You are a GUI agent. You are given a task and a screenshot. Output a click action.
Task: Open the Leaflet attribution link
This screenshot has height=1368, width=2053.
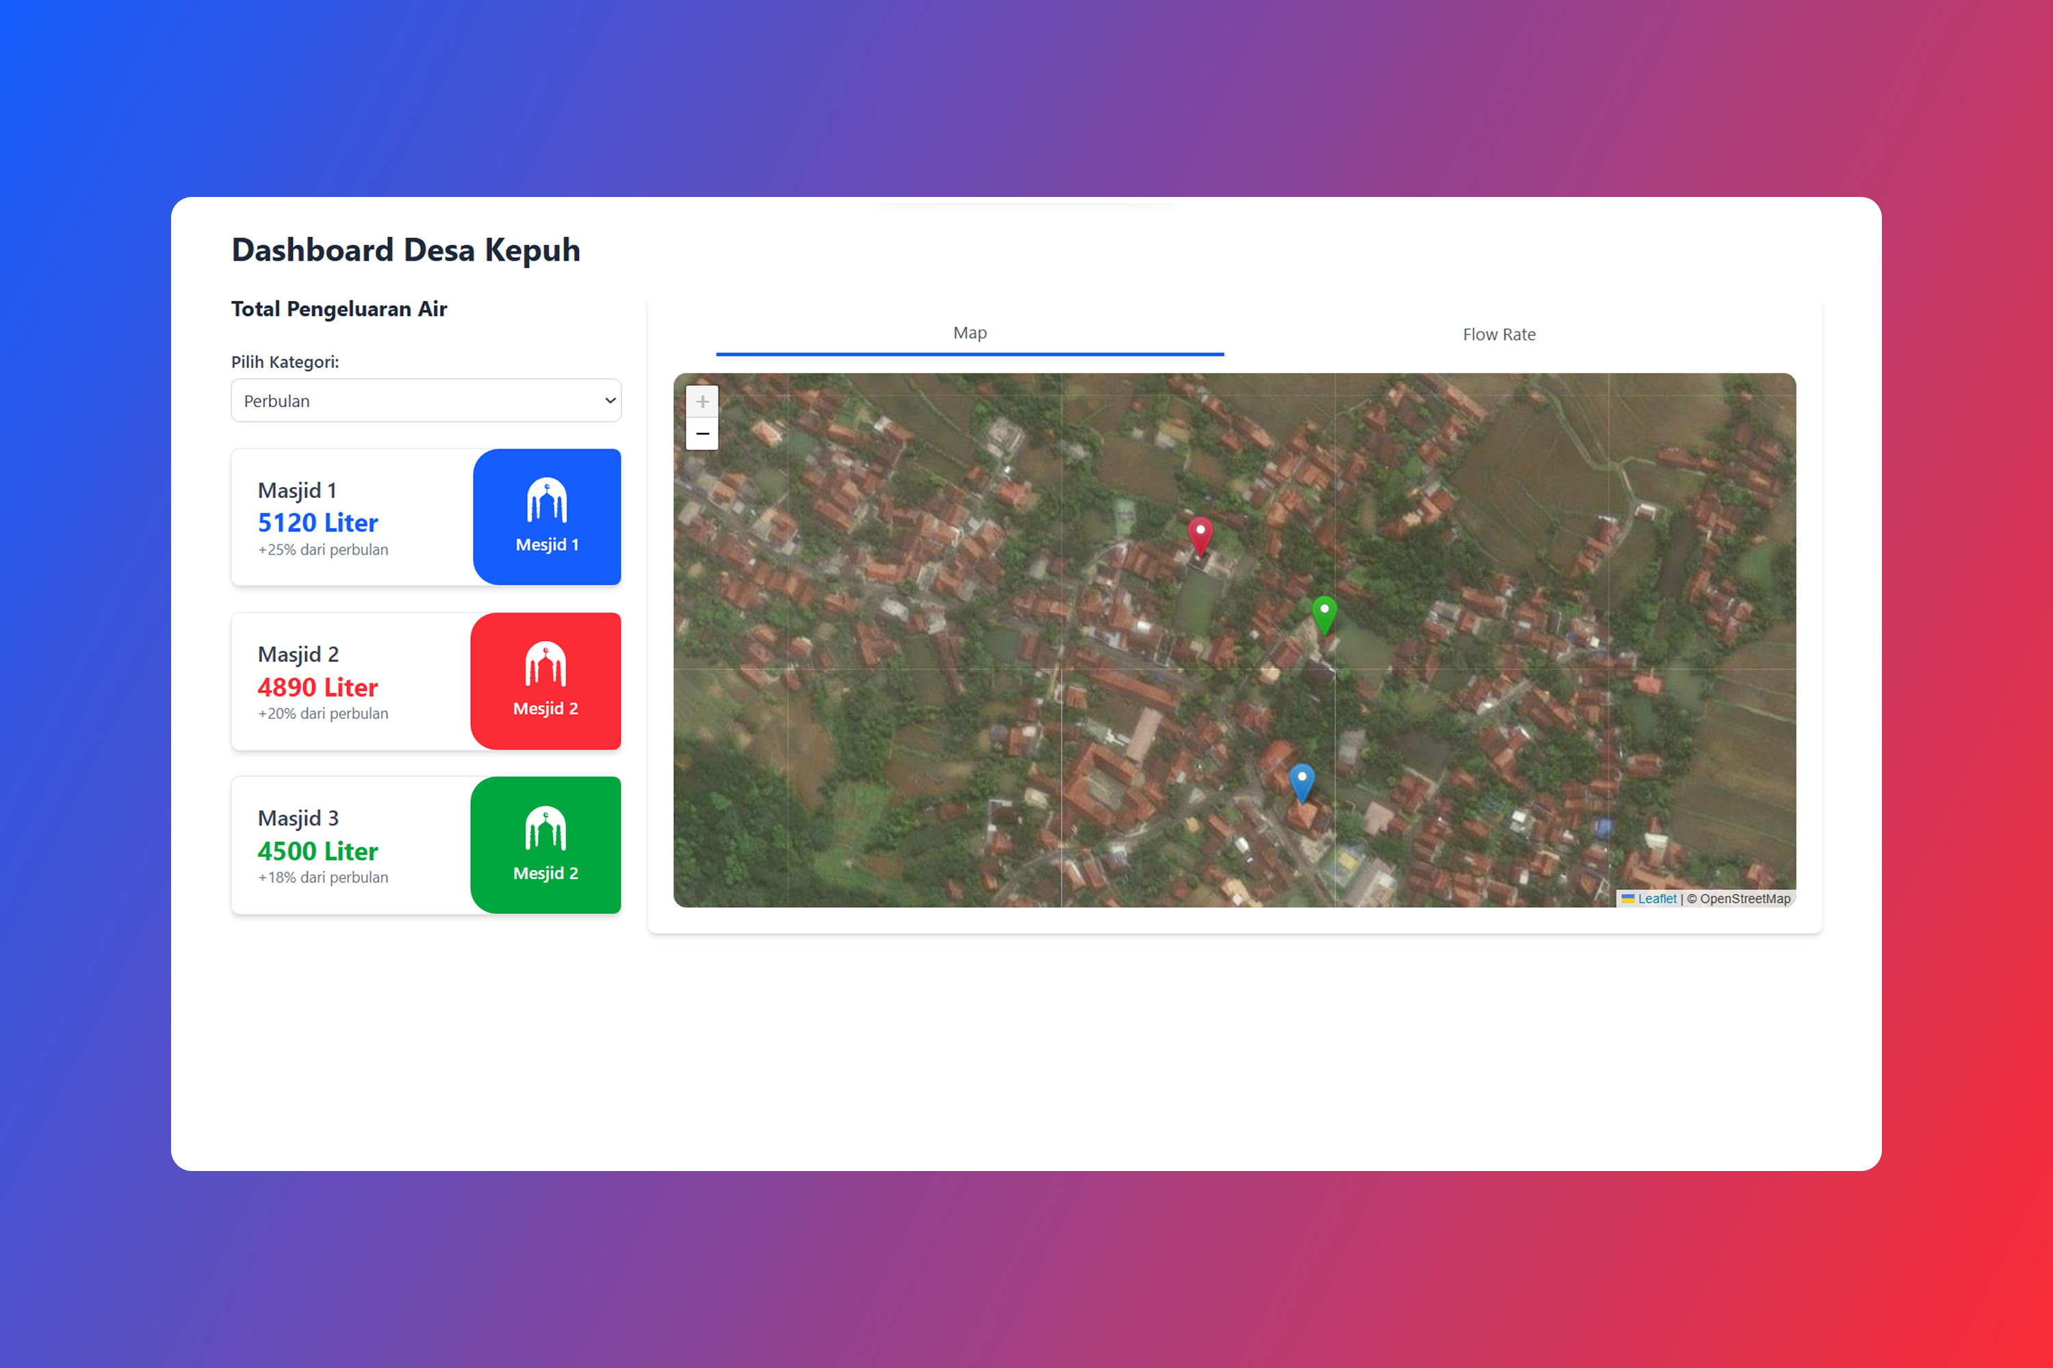point(1656,899)
